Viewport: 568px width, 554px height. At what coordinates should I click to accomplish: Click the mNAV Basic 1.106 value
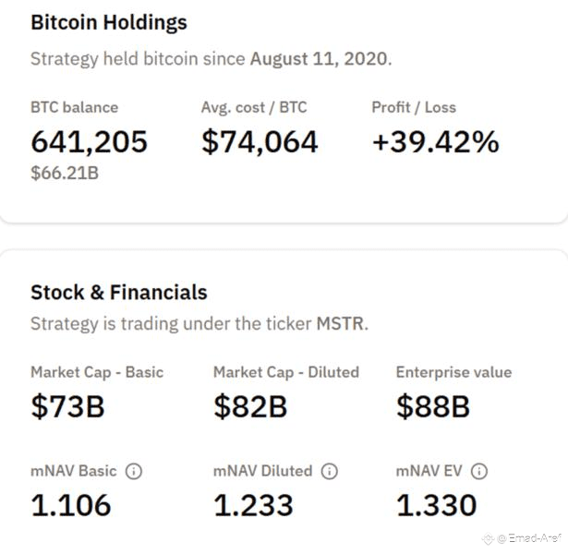click(71, 505)
